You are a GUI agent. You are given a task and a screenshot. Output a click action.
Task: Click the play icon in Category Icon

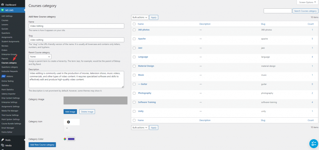tap(69, 122)
